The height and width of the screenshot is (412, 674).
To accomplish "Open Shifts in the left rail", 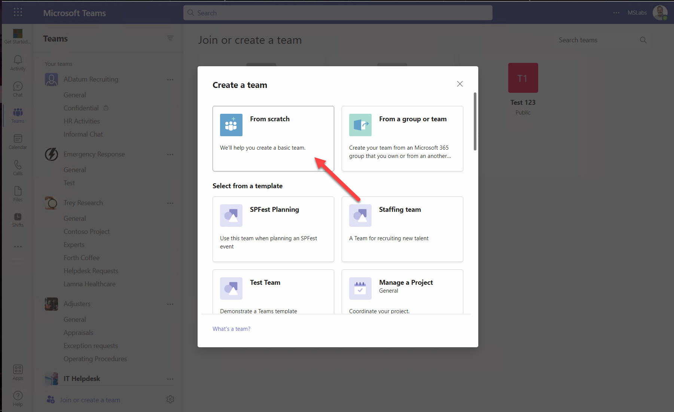I will (18, 220).
